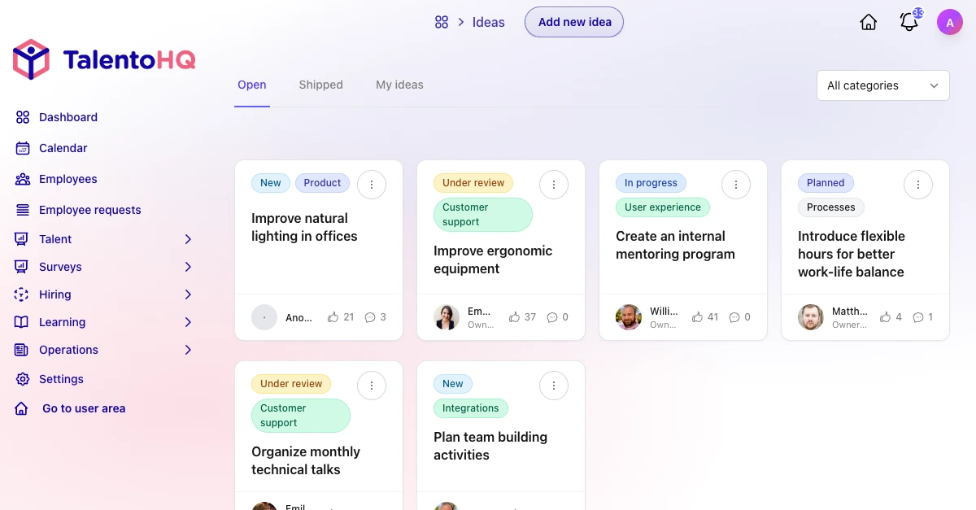This screenshot has width=976, height=510.
Task: Open Dashboard from the sidebar
Action: tap(68, 117)
